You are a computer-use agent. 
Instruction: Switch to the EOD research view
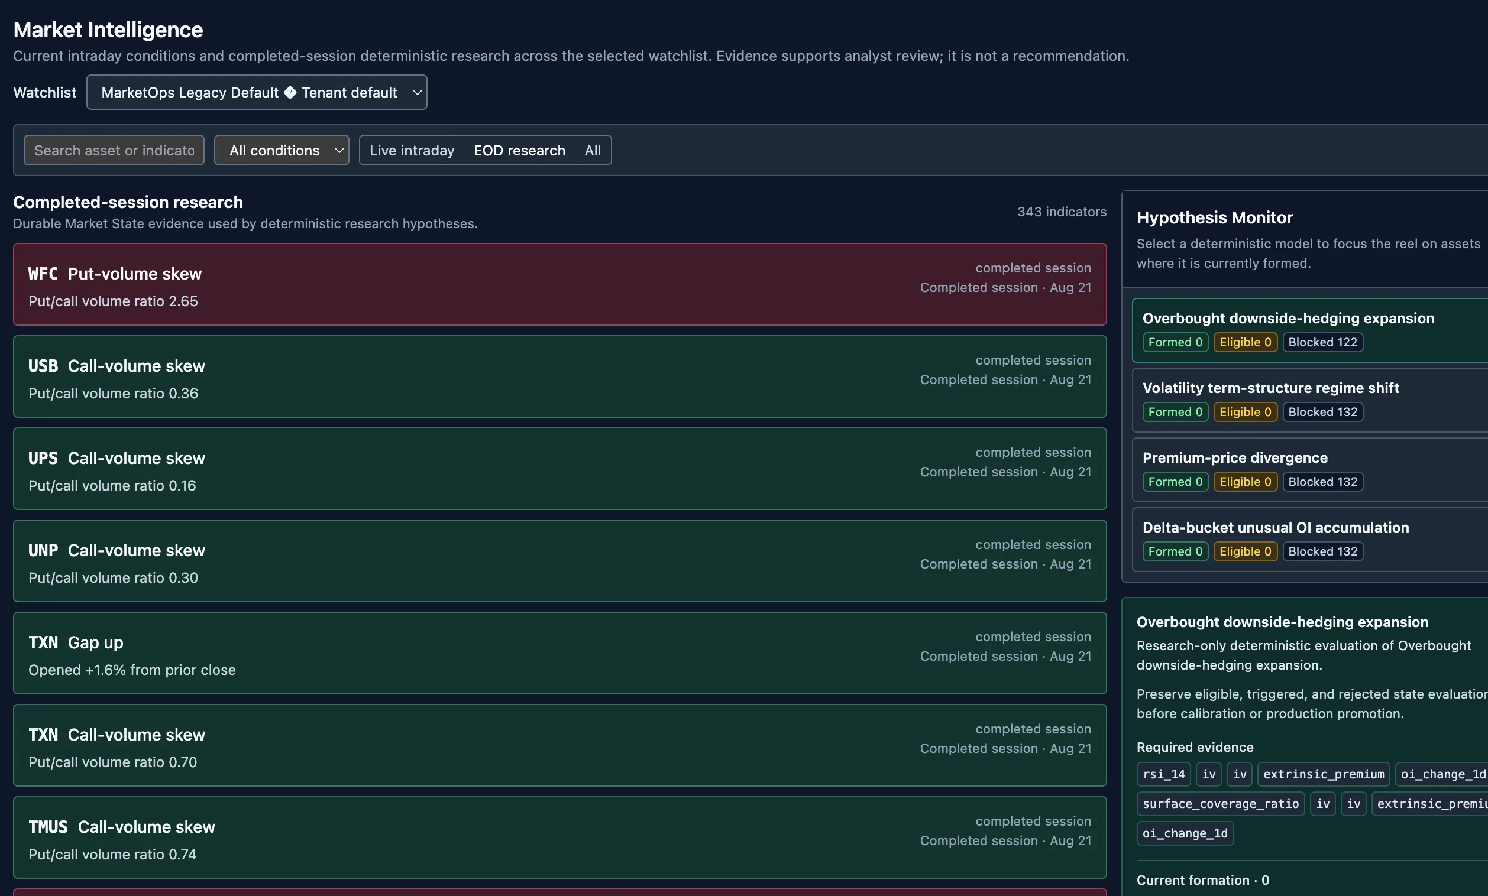519,150
